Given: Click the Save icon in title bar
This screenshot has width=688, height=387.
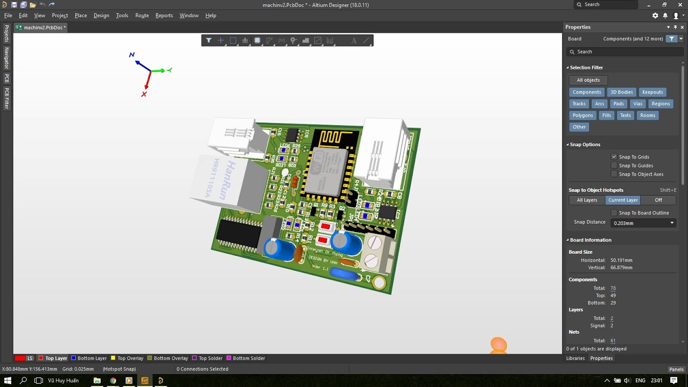Looking at the screenshot, I should (15, 4).
